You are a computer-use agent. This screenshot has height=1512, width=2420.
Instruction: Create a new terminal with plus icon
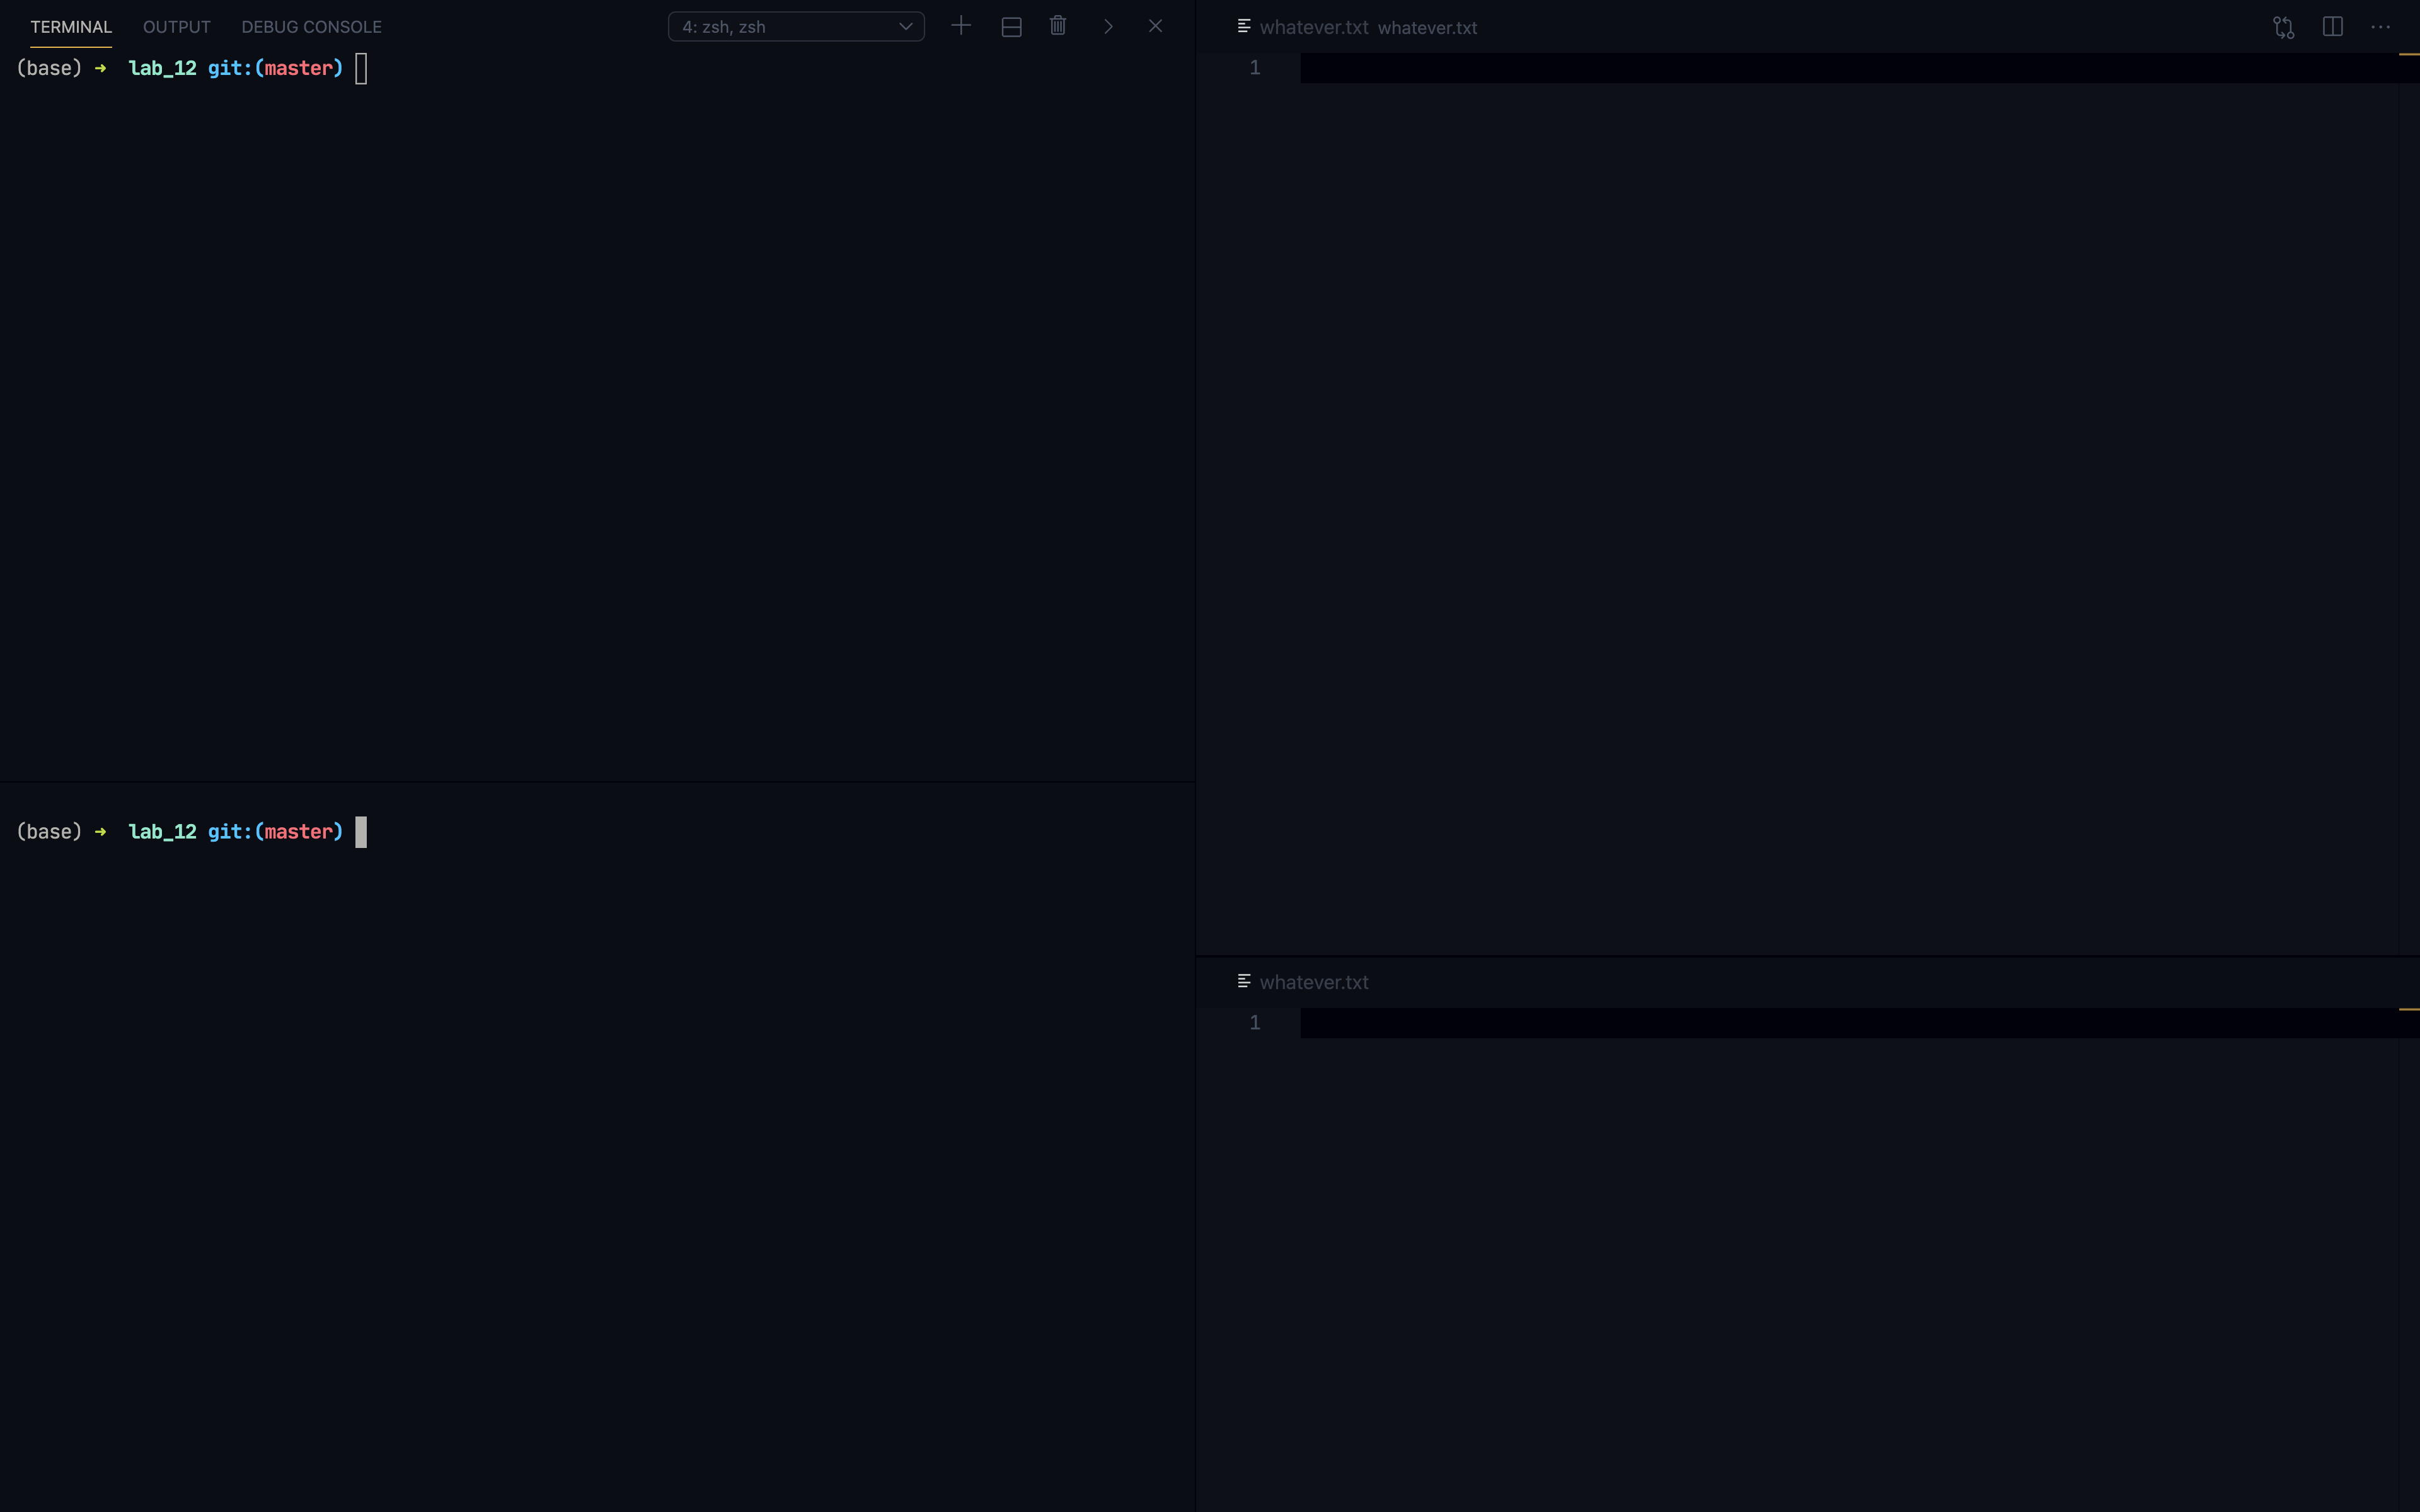pos(961,26)
